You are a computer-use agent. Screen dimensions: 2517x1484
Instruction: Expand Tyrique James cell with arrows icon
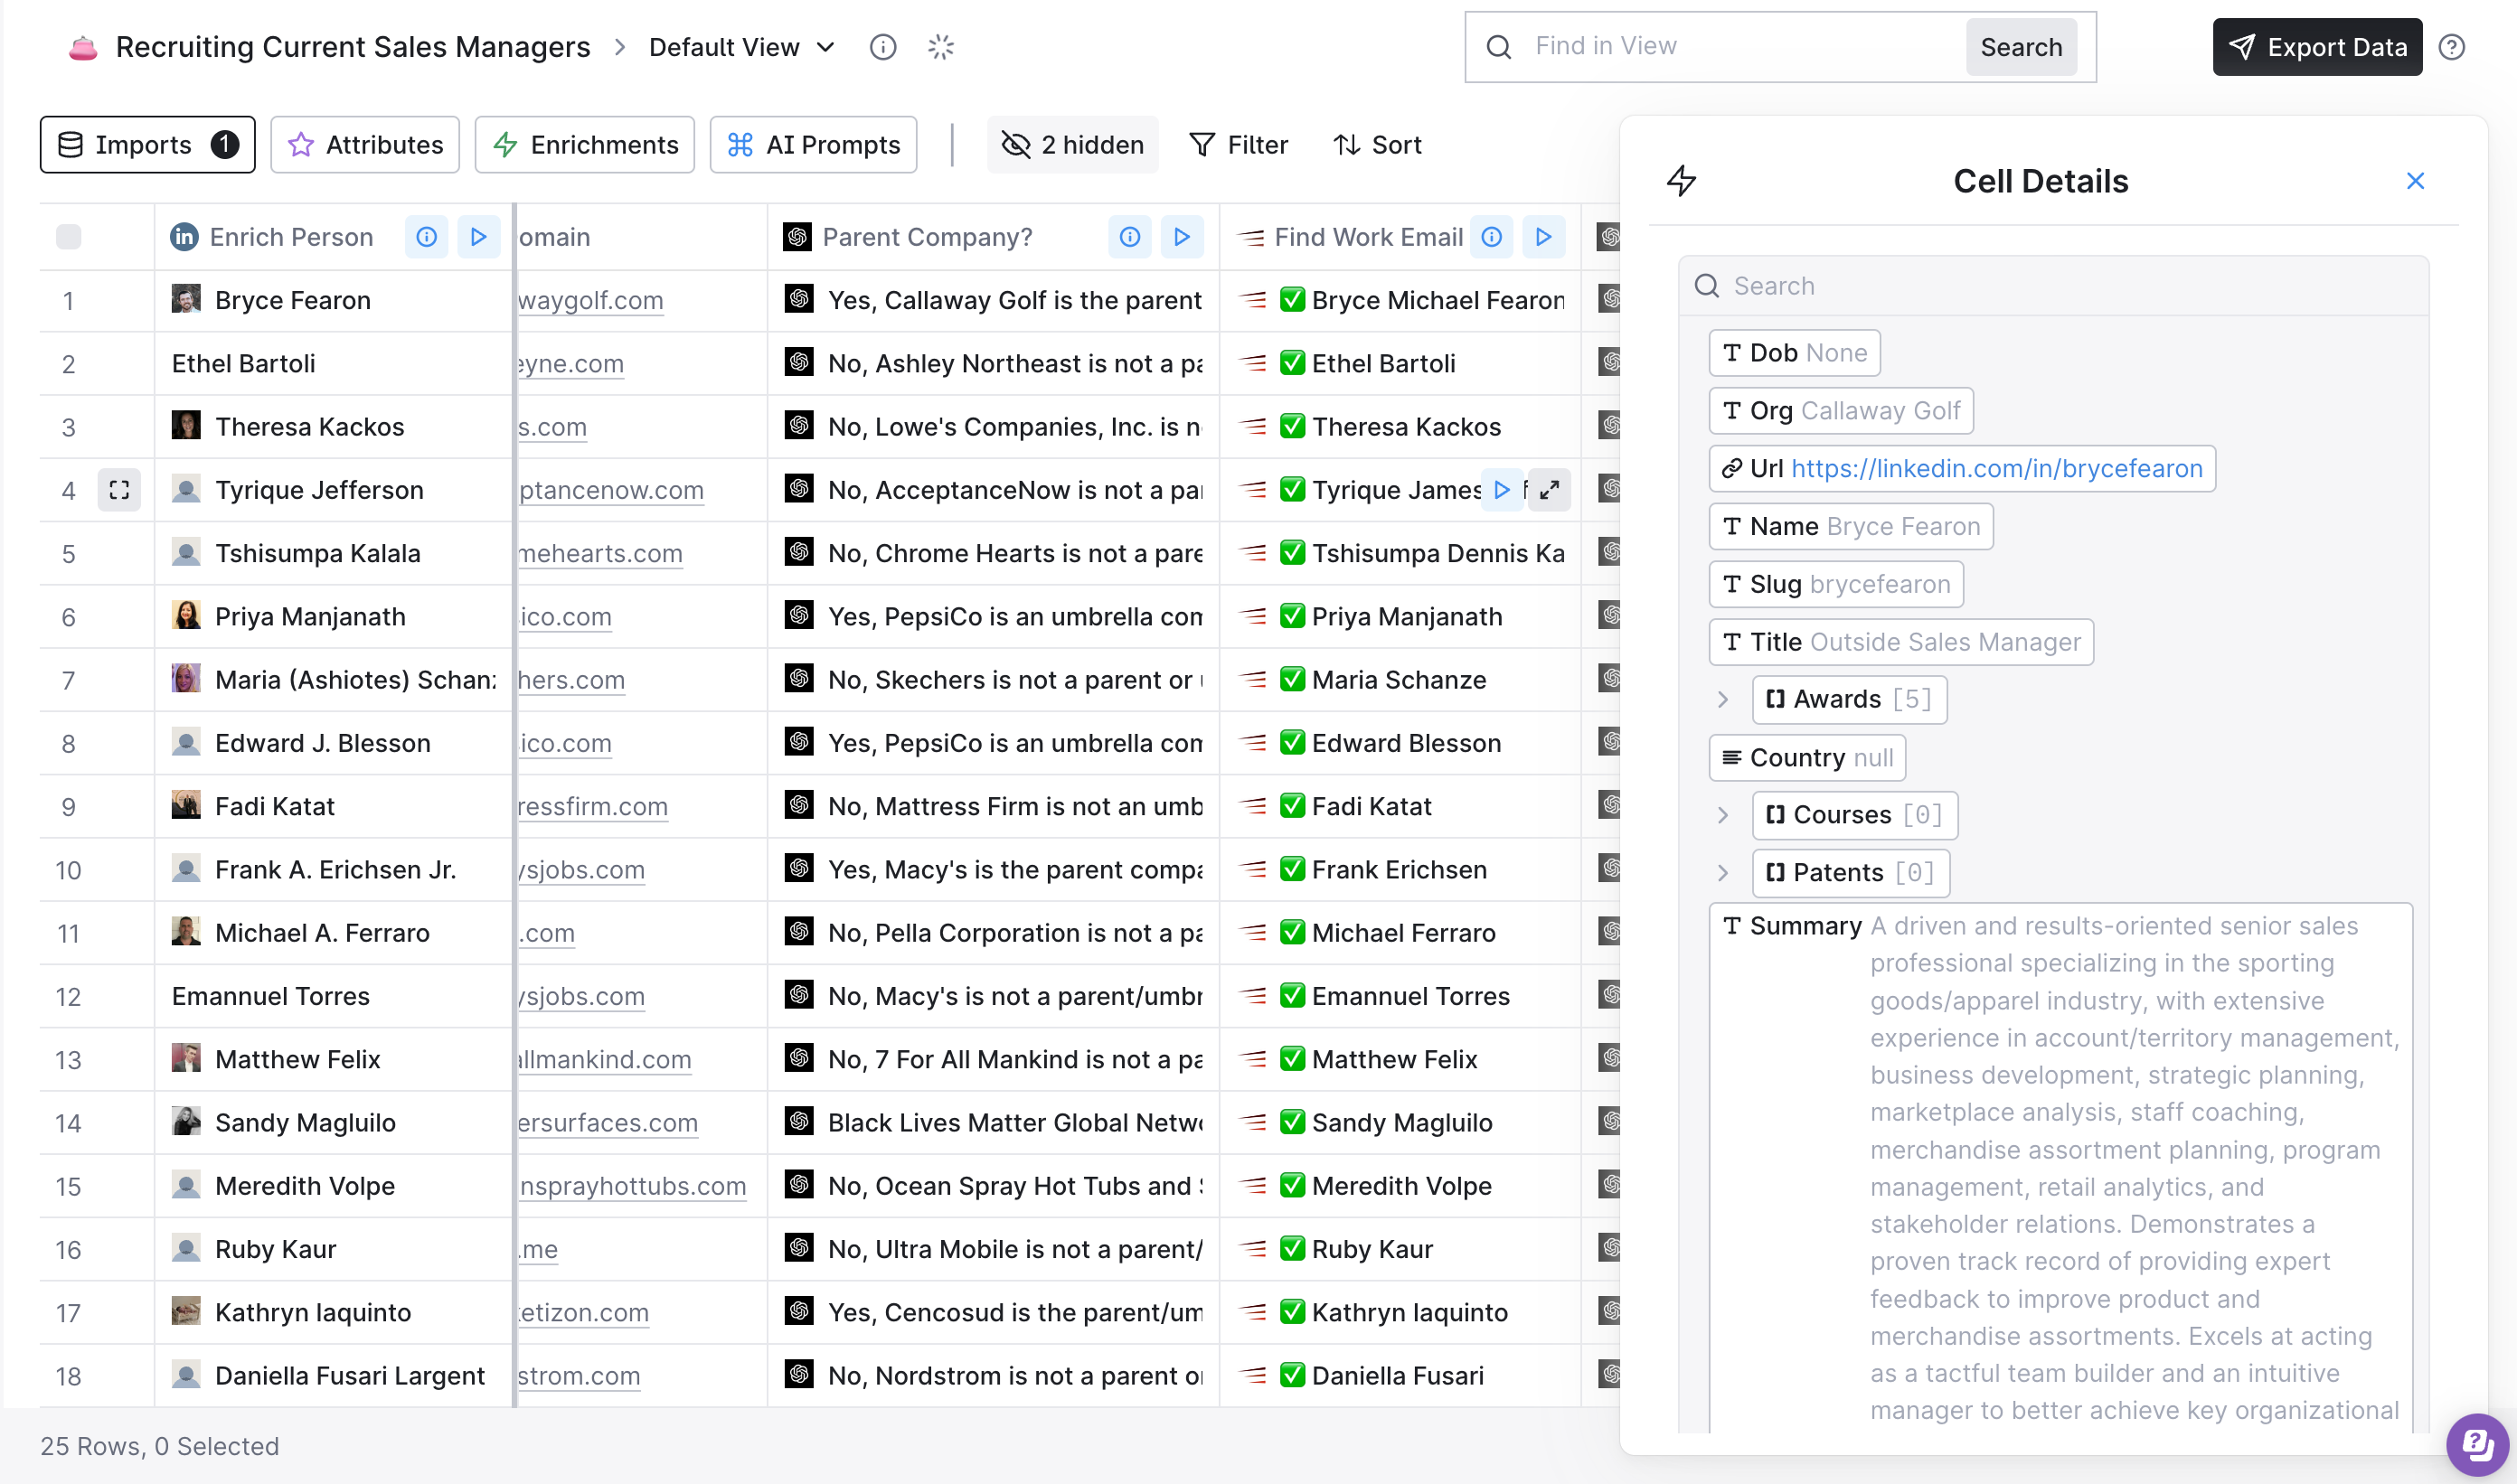point(1550,490)
